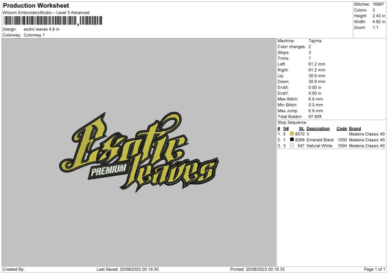This screenshot has width=388, height=274.
Task: Click the 'Stop Sequence:' heading
Action: coord(292,123)
